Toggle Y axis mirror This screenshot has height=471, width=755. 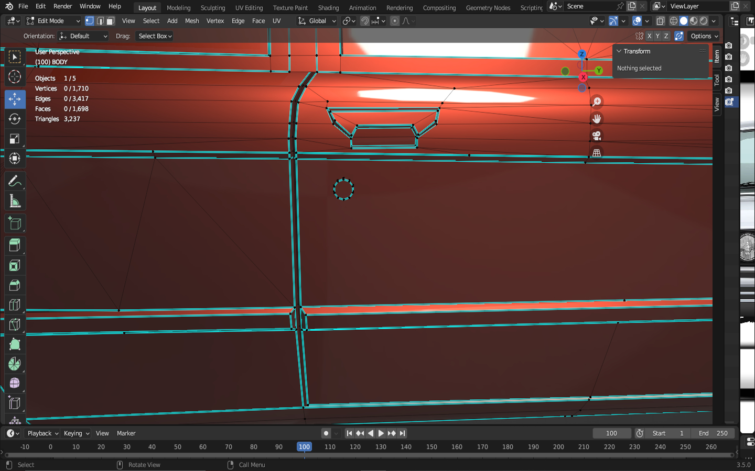click(657, 36)
